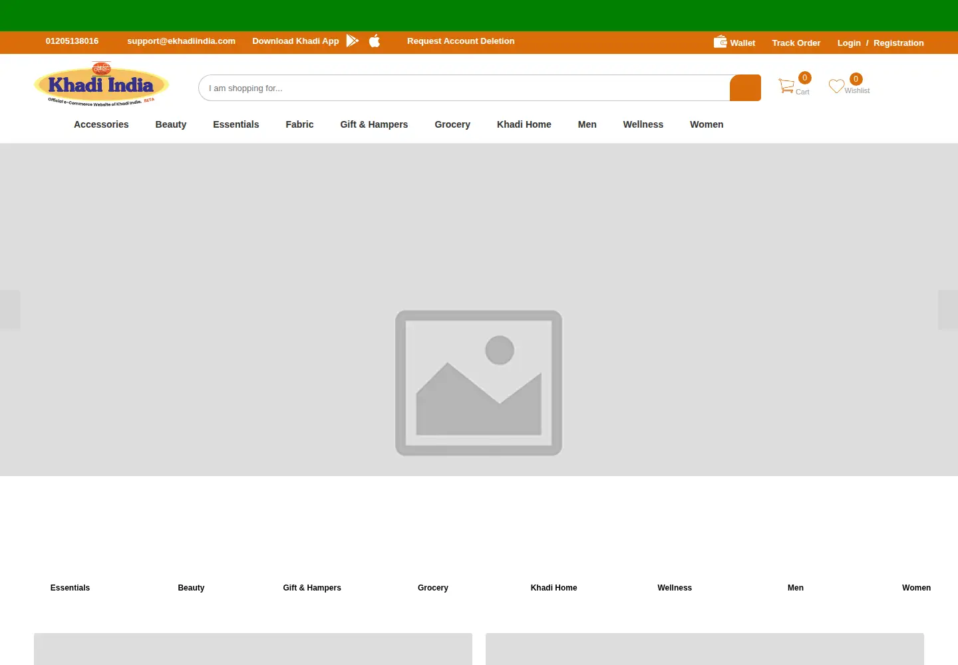
Task: Click the main banner placeholder image
Action: point(479,310)
